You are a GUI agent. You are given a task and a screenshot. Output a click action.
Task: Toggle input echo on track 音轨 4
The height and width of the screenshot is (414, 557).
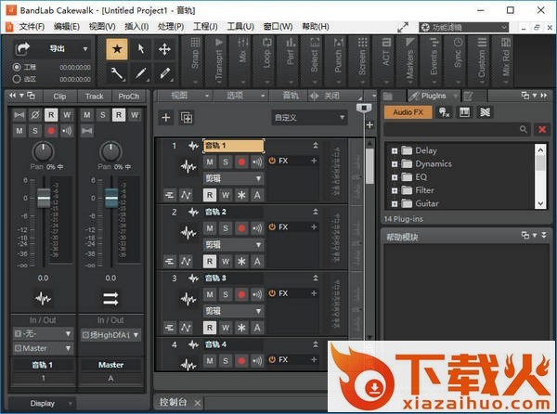coord(257,361)
